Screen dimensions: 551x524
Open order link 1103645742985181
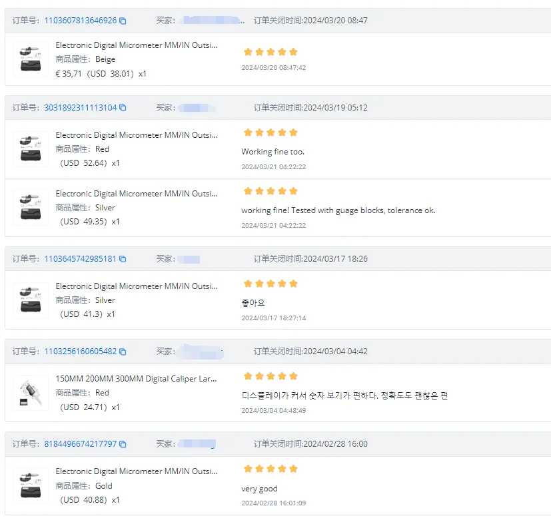coord(80,259)
